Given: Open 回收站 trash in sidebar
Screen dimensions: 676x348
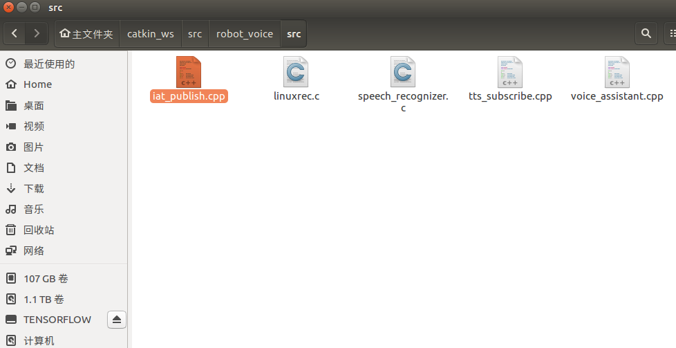Looking at the screenshot, I should click(x=64, y=230).
